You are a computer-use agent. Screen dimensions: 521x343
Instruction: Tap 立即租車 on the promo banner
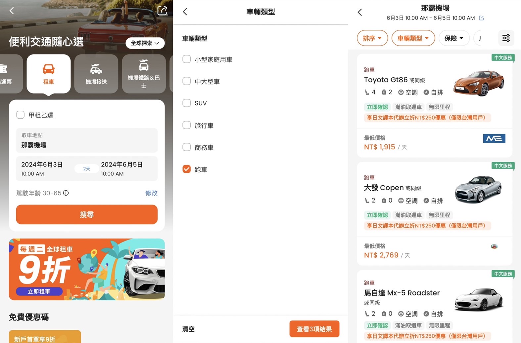39,291
